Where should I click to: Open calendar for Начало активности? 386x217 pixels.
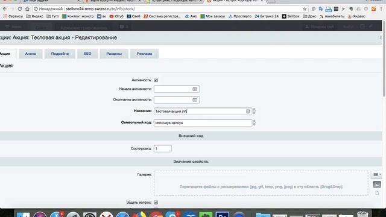click(x=195, y=89)
